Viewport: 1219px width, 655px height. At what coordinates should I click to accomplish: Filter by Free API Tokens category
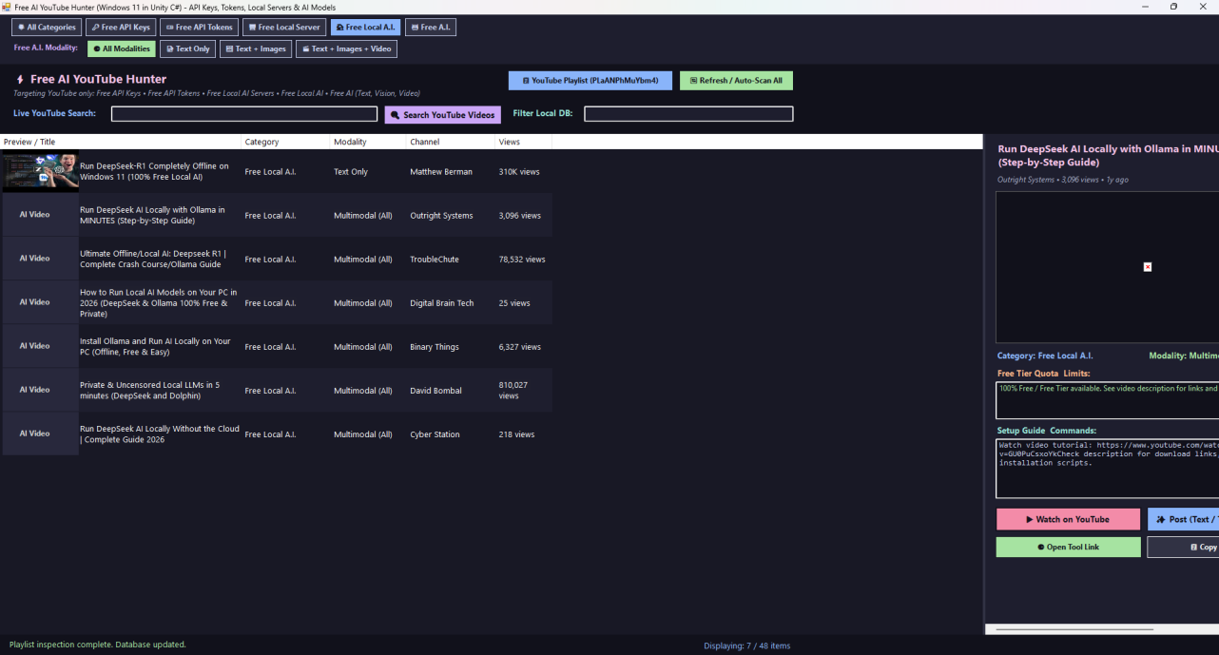click(x=199, y=28)
